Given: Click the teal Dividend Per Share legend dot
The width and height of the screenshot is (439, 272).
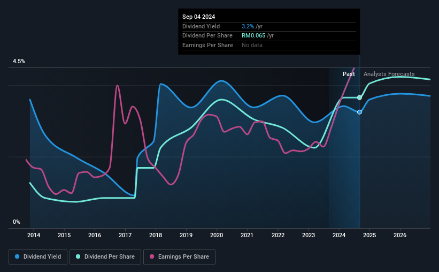Looking at the screenshot, I should click(x=78, y=256).
